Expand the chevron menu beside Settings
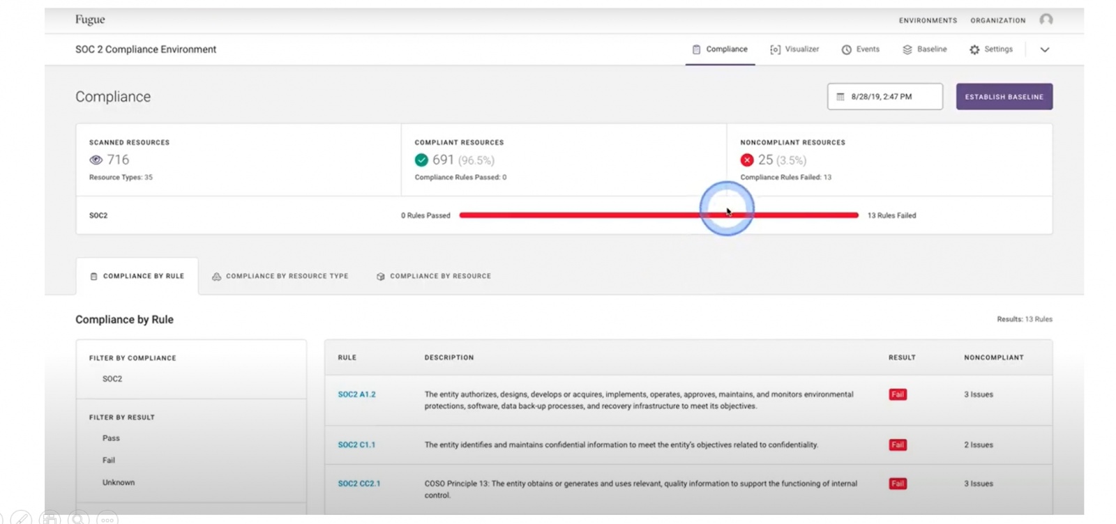Viewport: 1116px width, 524px height. click(x=1044, y=49)
